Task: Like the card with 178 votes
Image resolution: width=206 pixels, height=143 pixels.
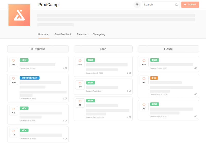Action: pyautogui.click(x=13, y=62)
